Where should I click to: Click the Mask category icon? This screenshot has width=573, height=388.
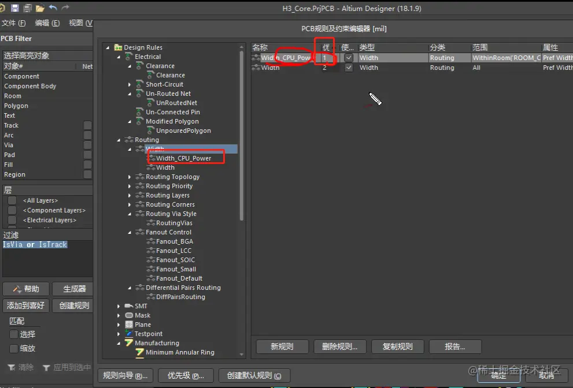128,315
